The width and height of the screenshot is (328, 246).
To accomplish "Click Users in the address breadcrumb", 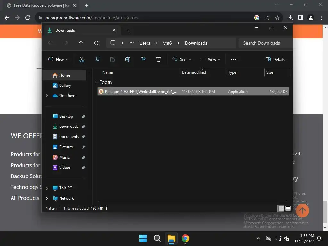I will click(x=145, y=43).
